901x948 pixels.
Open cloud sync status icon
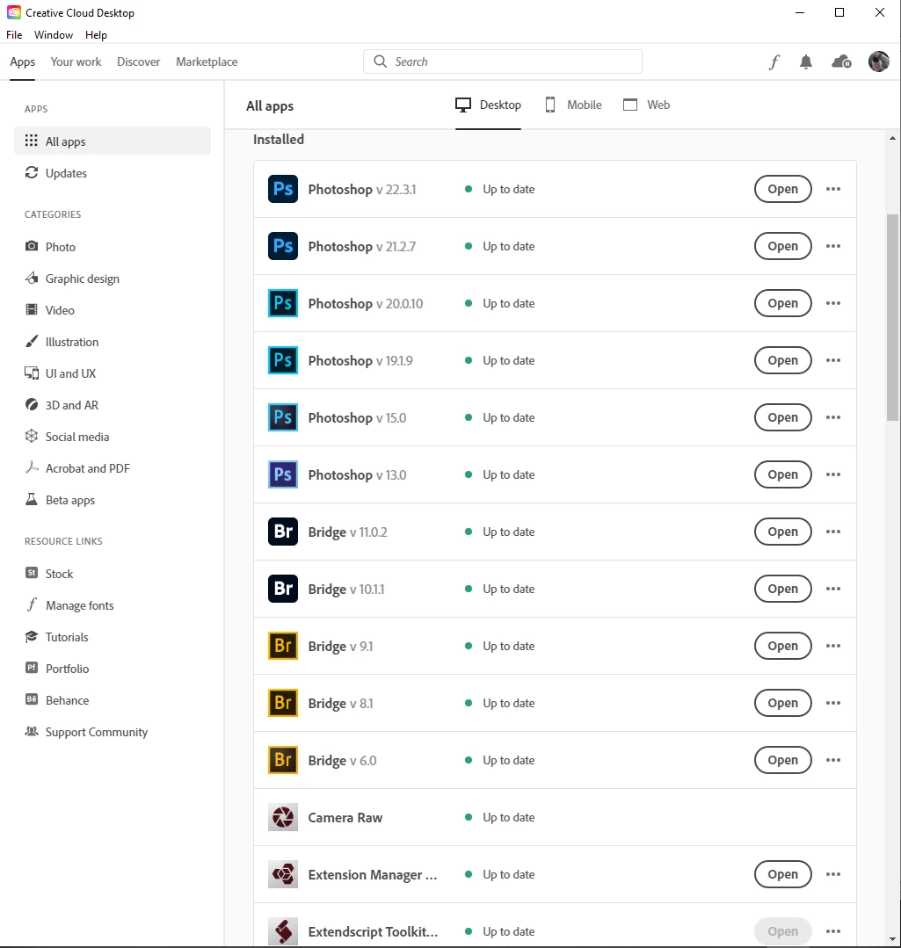click(842, 62)
